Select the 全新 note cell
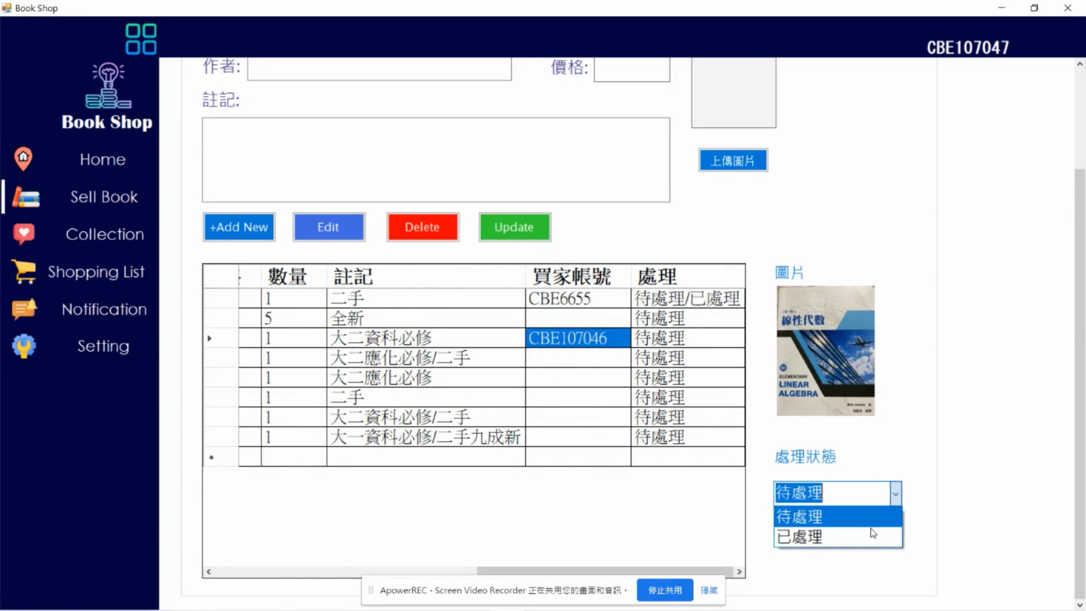The image size is (1086, 611). (426, 319)
